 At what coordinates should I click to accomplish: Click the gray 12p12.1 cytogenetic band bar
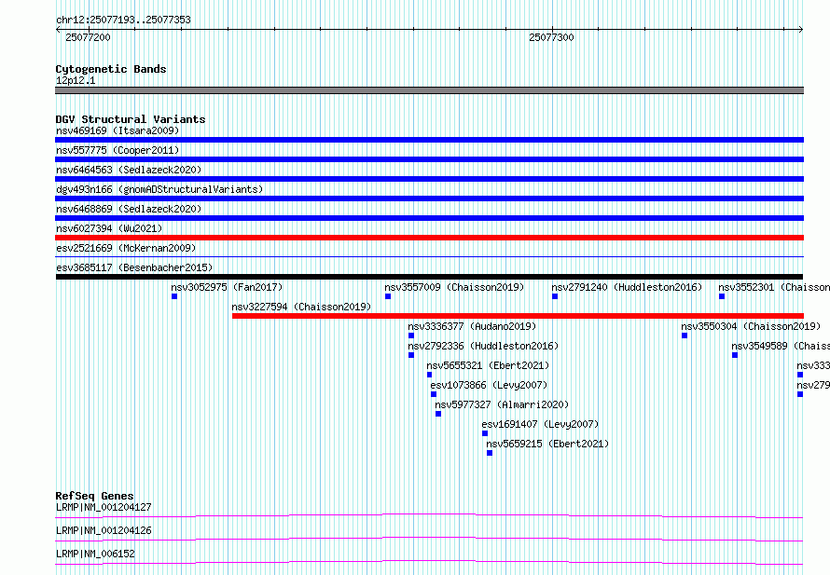tap(429, 90)
